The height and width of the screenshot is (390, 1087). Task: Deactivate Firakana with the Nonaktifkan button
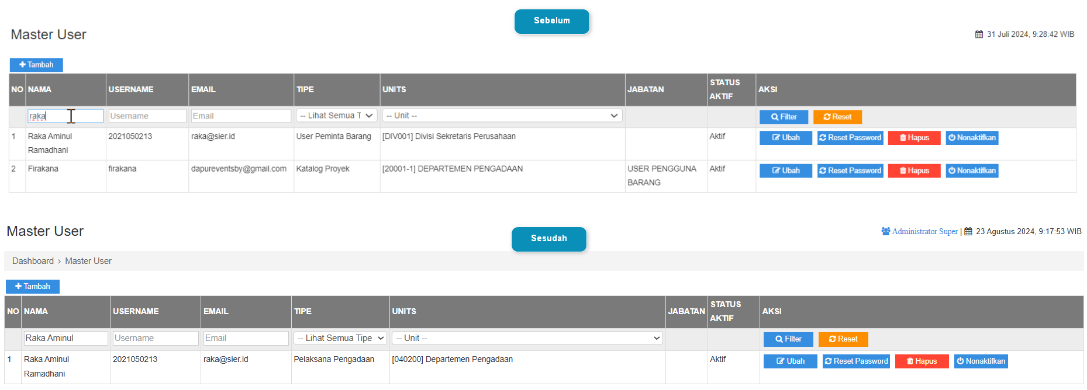[x=972, y=170]
